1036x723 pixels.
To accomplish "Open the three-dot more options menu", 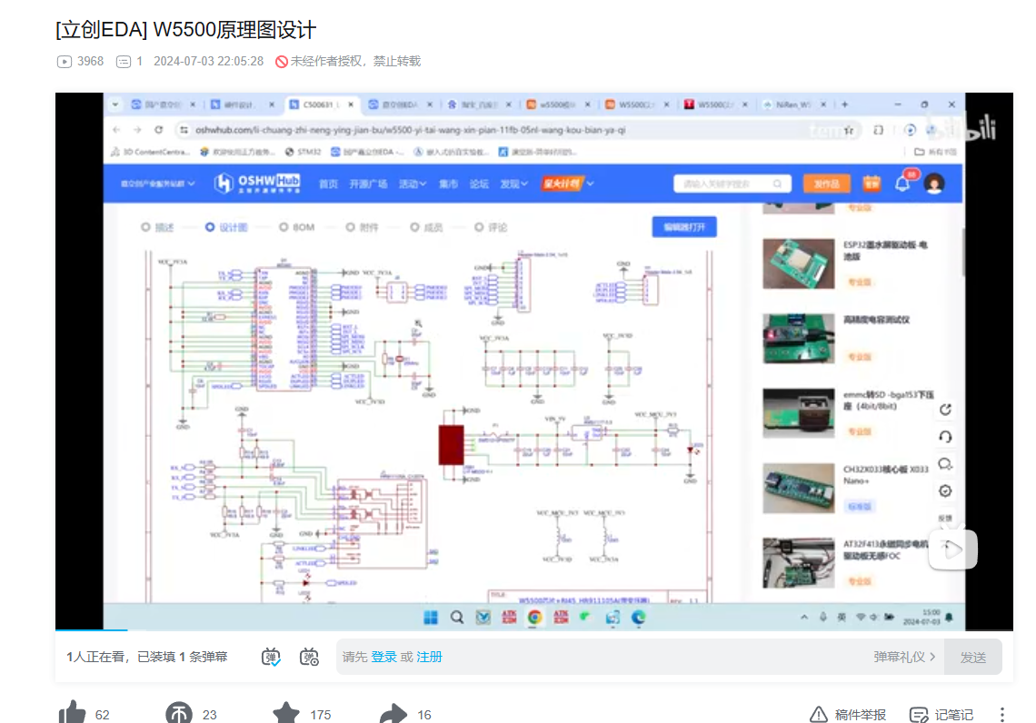I will click(x=1001, y=715).
